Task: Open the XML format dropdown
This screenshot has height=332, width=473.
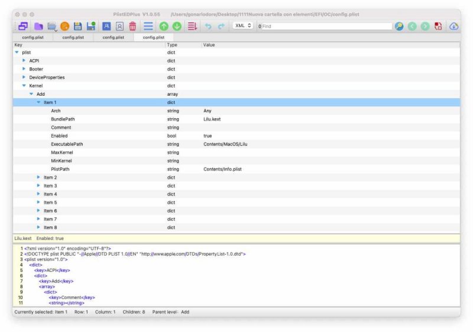Action: (243, 26)
